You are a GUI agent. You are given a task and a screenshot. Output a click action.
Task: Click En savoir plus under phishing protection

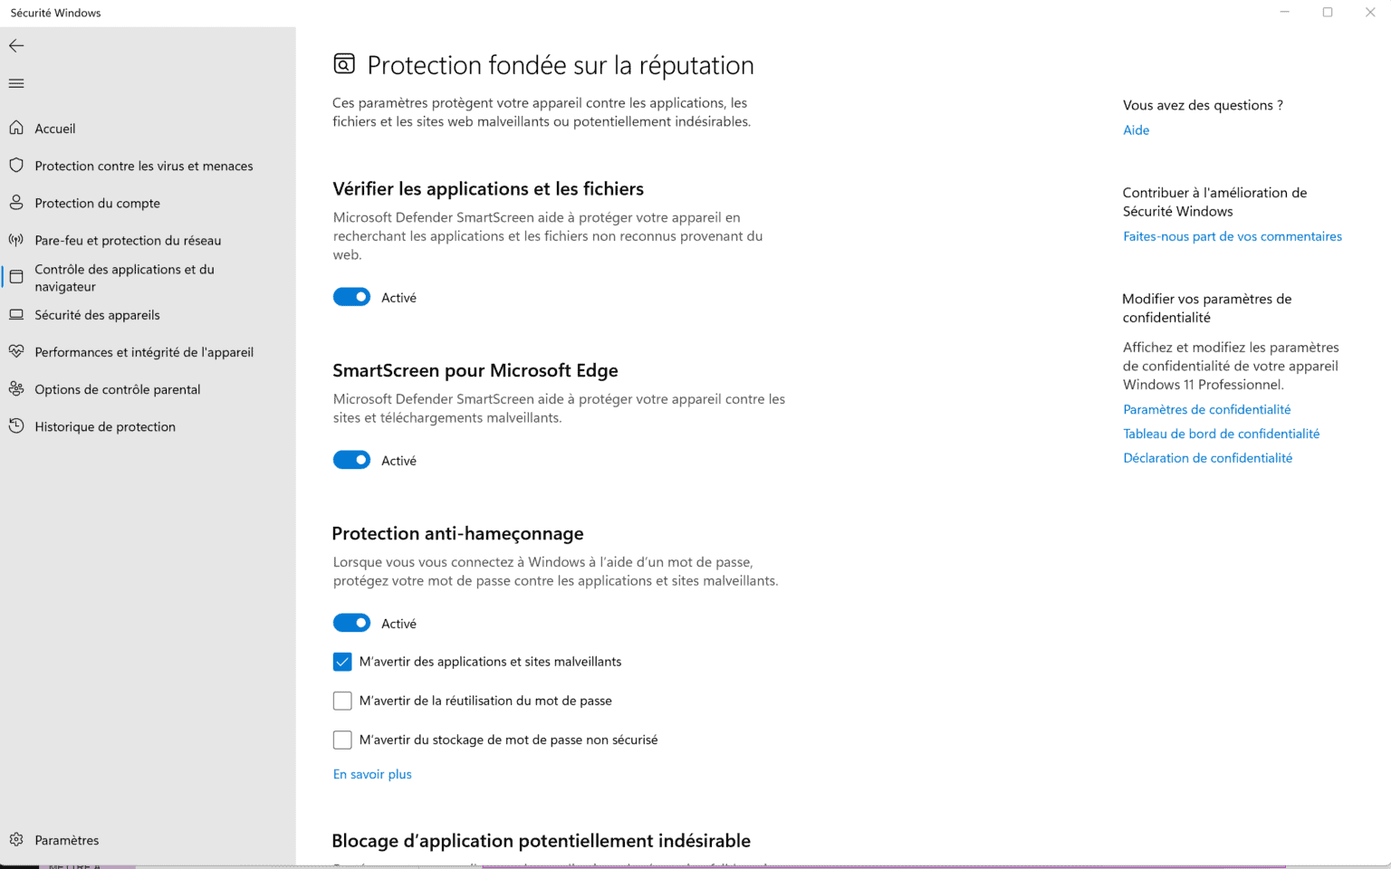[x=371, y=774]
